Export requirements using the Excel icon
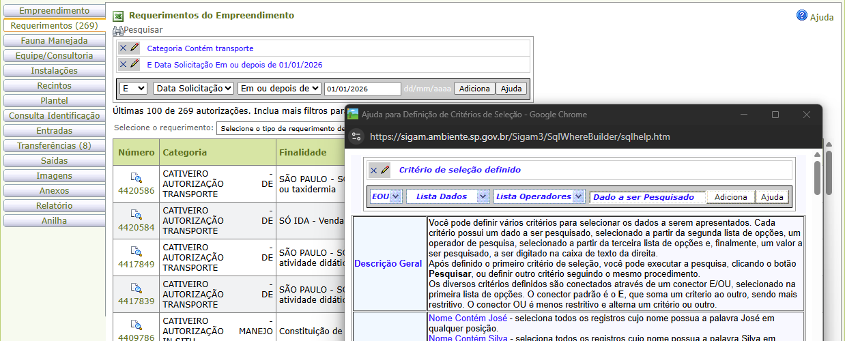Image resolution: width=845 pixels, height=341 pixels. click(118, 16)
